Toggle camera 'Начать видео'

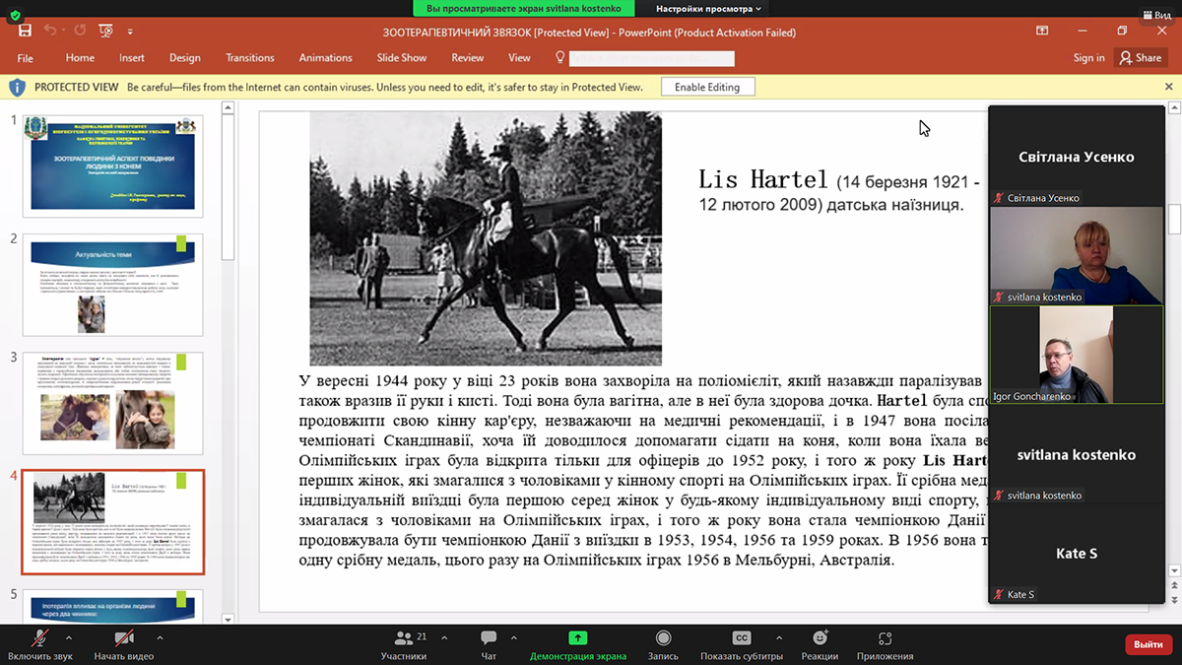pos(124,644)
